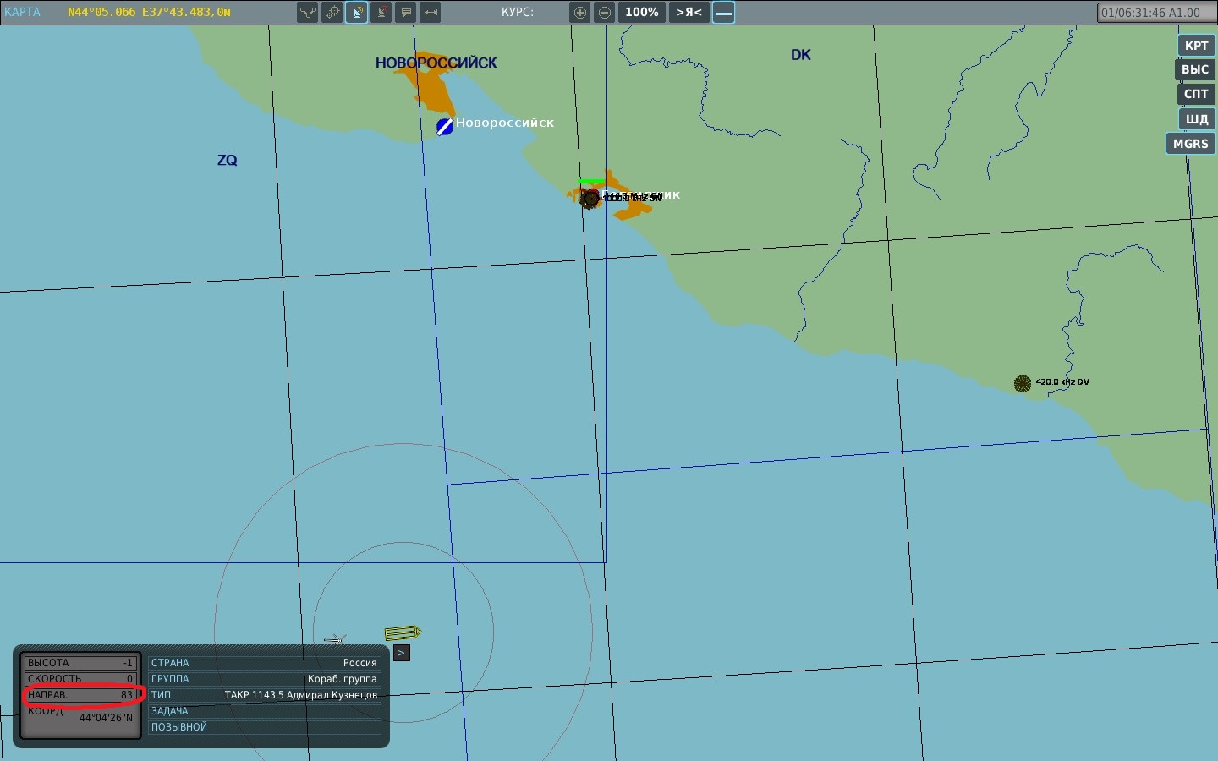Viewport: 1218px width, 761px height.
Task: Toggle the highlighted yellow radar coverage icon
Action: pos(357,13)
